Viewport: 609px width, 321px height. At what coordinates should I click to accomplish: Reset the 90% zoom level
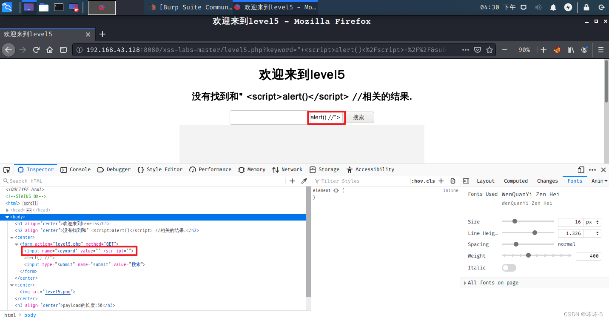point(524,50)
